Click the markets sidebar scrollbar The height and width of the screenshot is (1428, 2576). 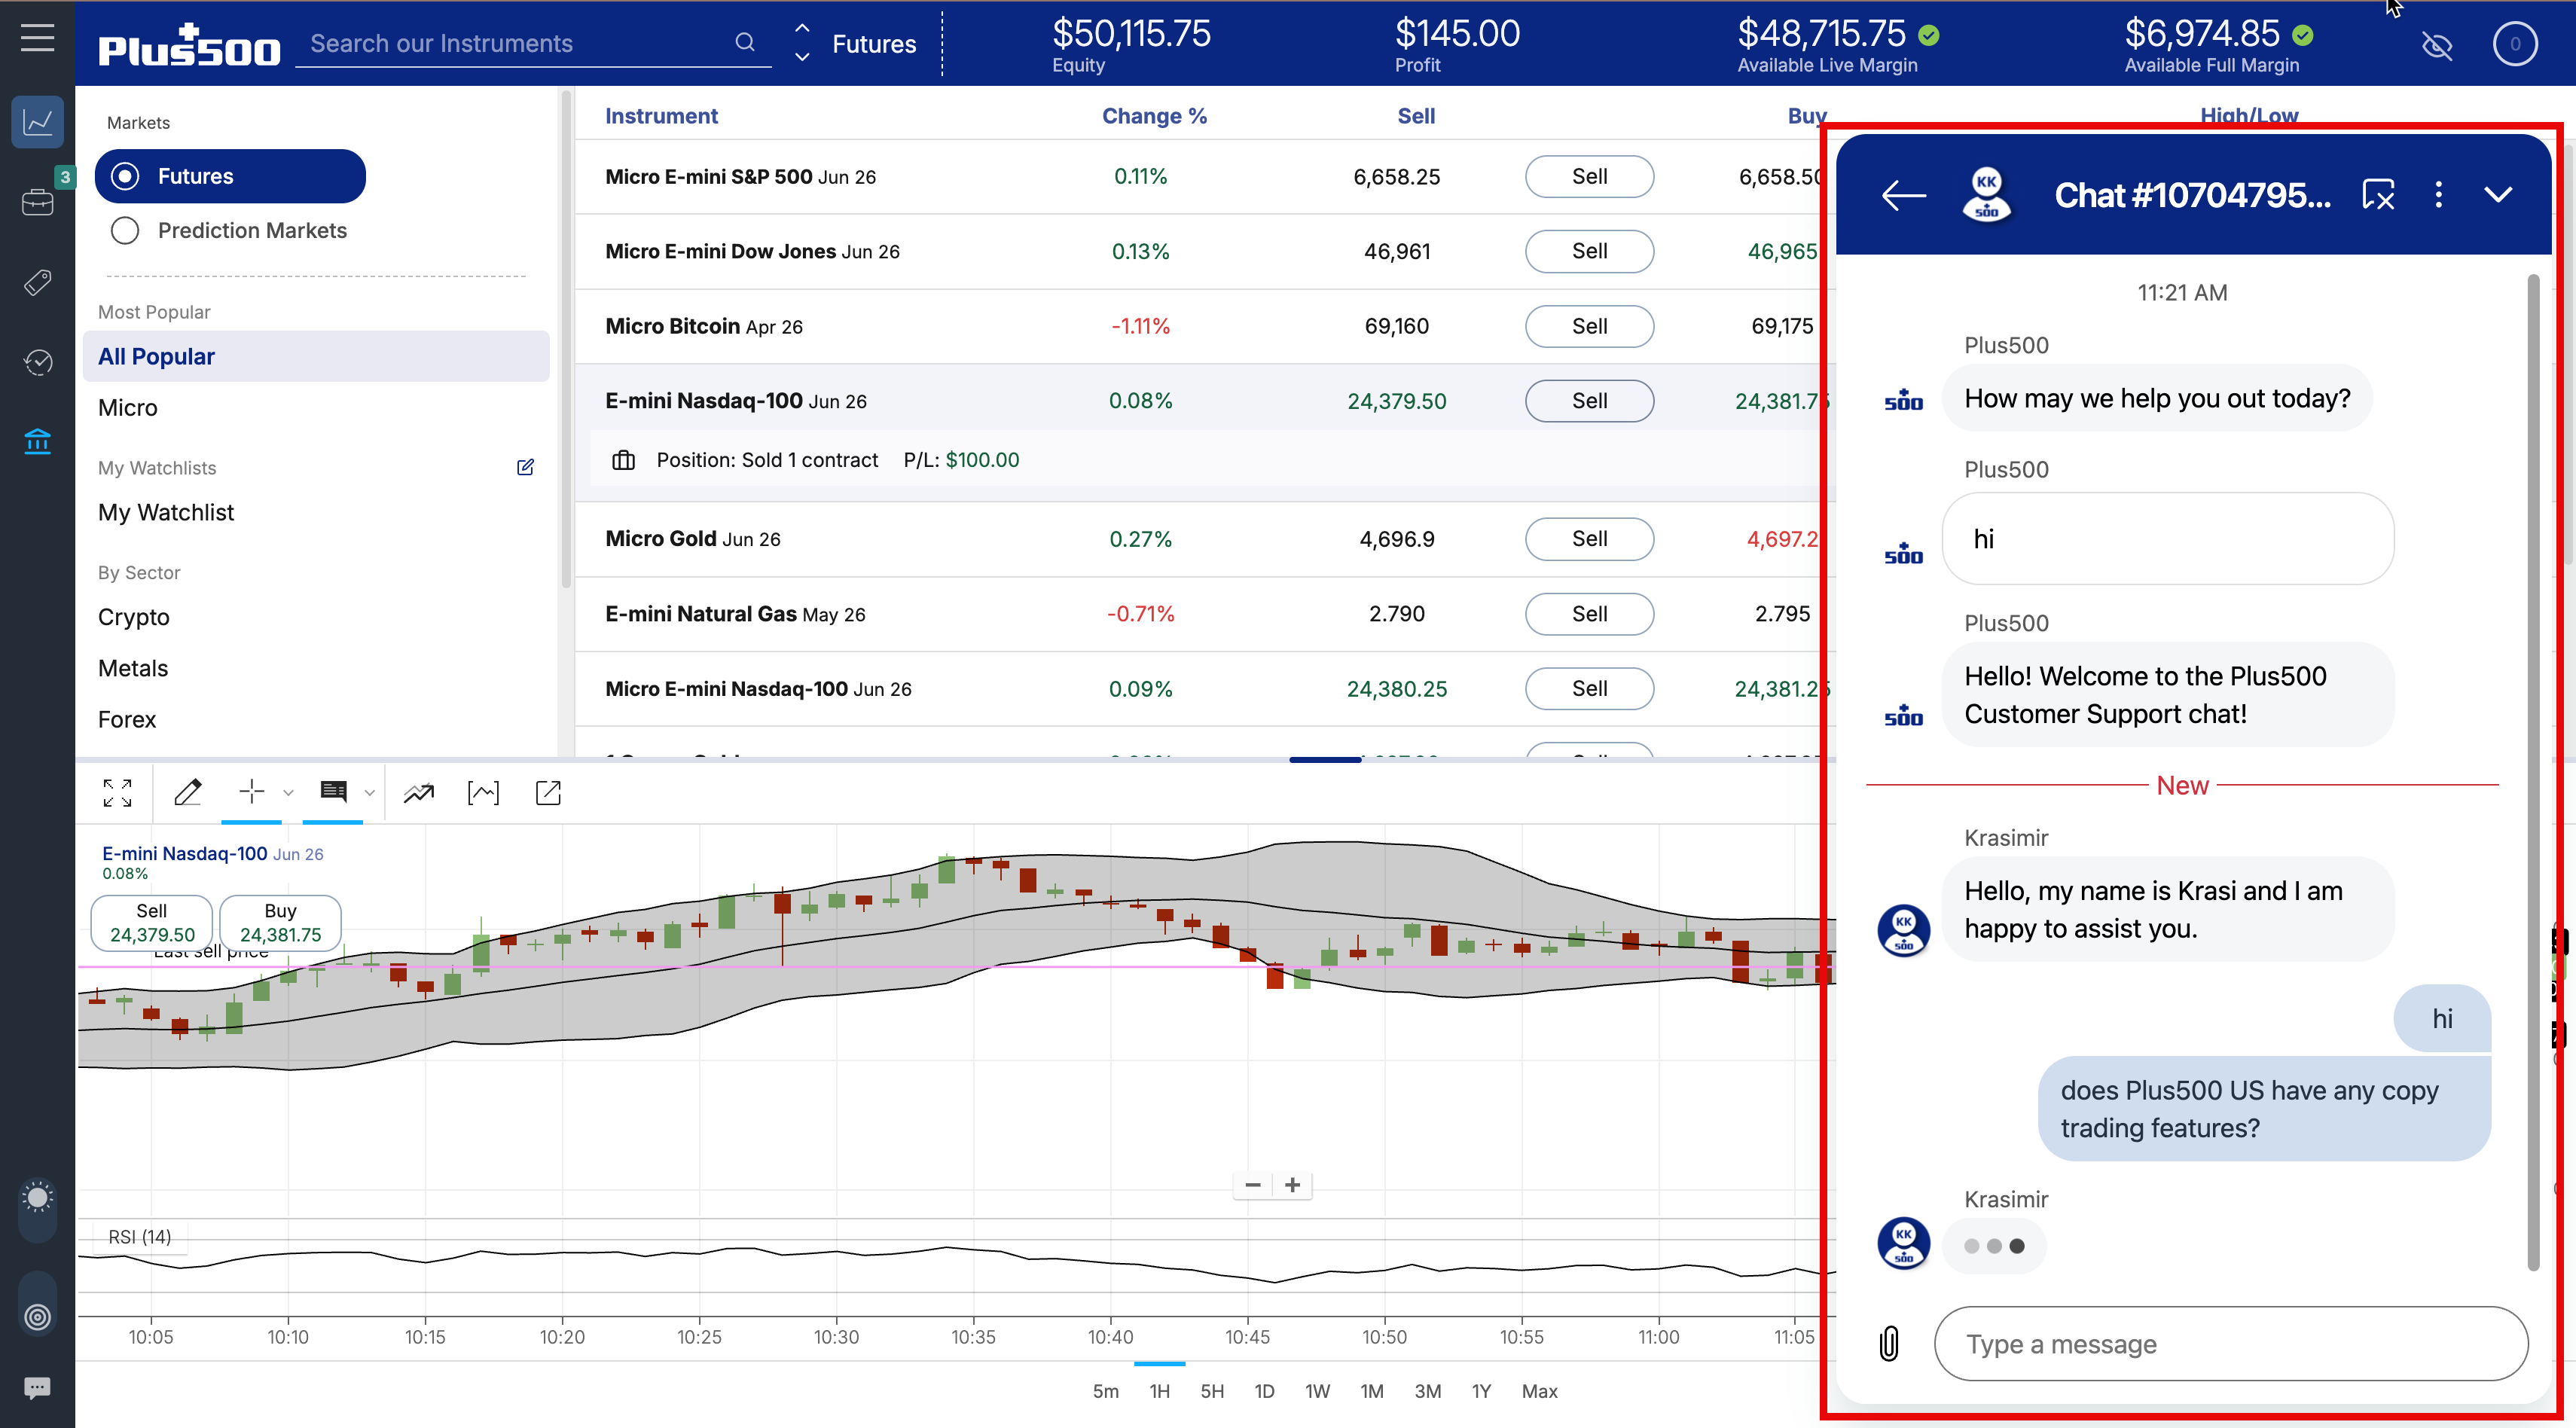click(x=566, y=340)
